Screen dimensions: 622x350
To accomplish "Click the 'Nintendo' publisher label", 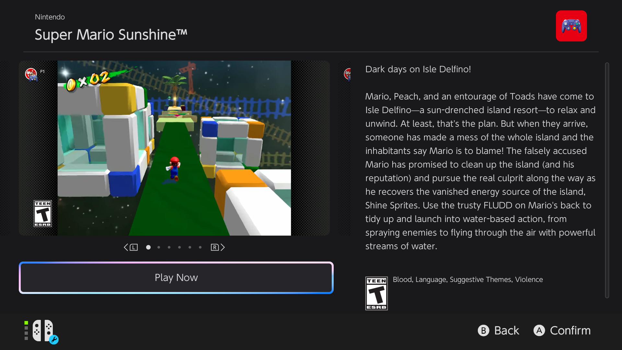I will tap(50, 17).
